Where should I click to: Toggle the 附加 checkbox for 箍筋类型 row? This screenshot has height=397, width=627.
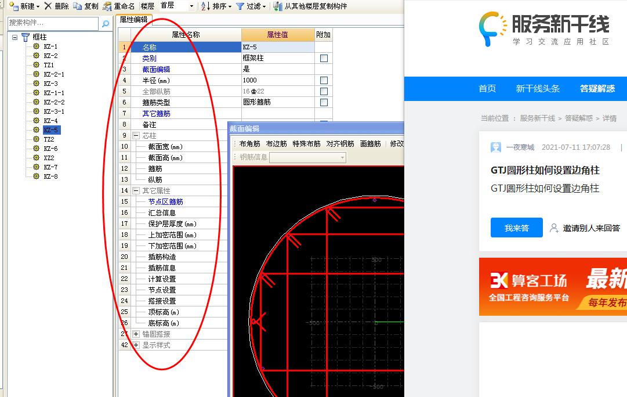click(324, 103)
